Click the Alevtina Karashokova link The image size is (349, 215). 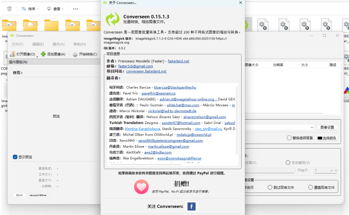pos(142,129)
